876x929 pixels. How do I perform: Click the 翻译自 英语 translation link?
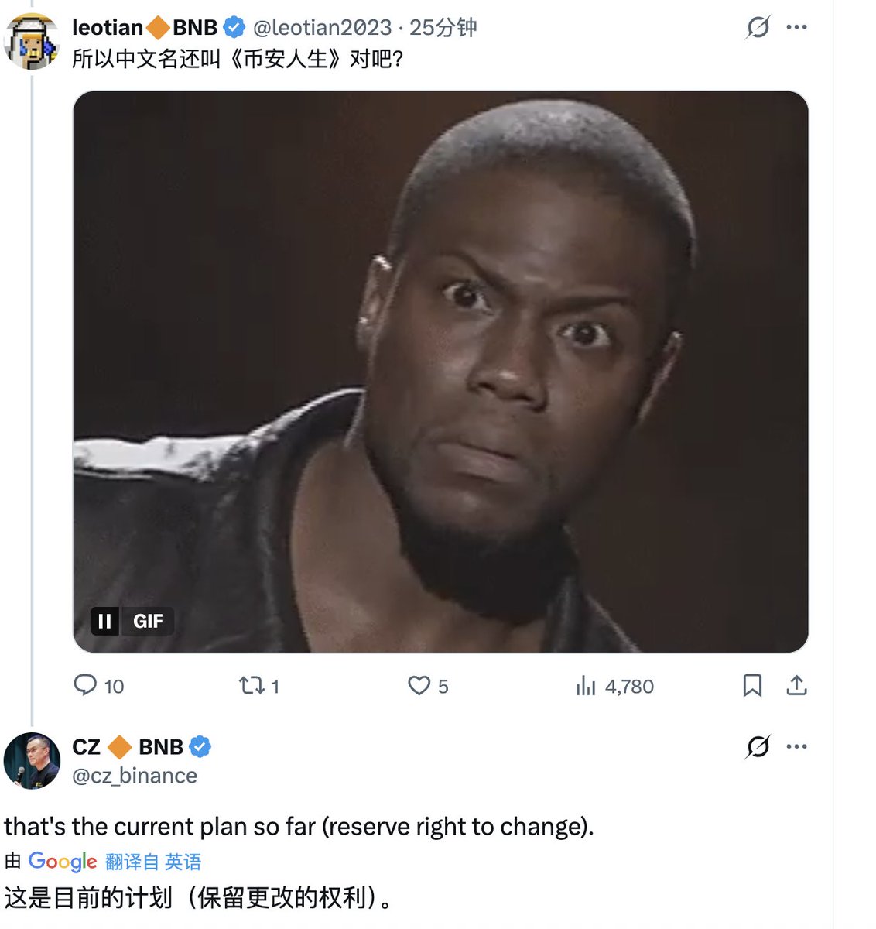tap(153, 862)
